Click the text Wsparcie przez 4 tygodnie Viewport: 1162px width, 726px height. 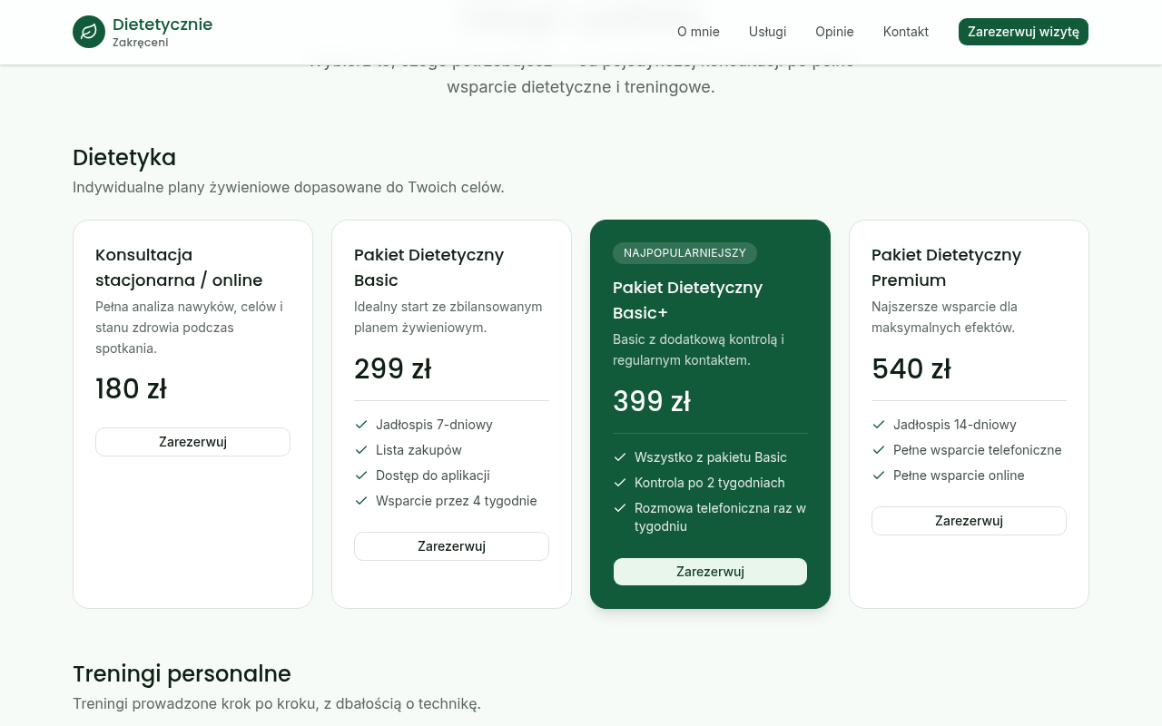[457, 501]
